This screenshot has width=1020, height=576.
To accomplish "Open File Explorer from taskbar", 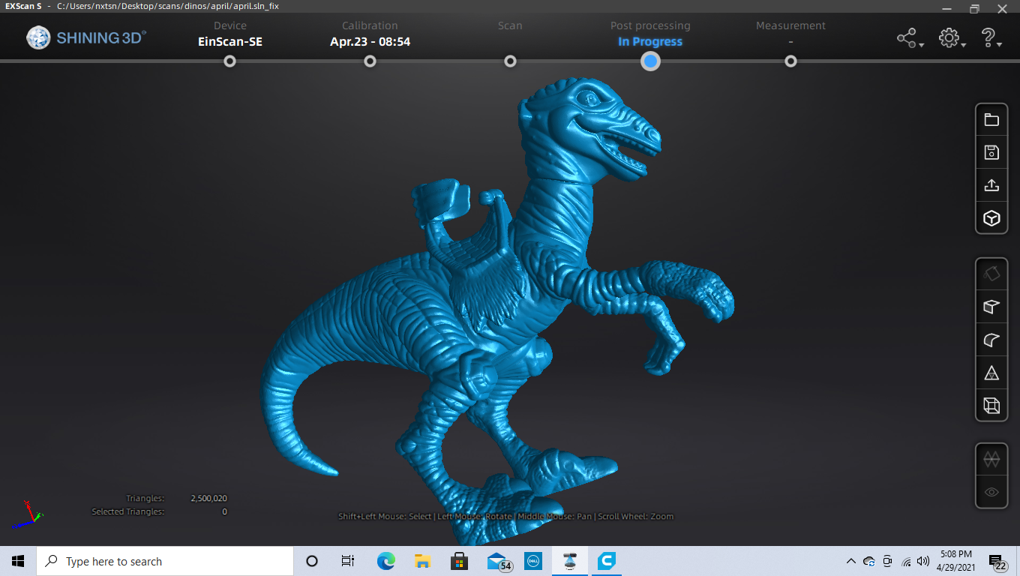I will (x=422, y=561).
